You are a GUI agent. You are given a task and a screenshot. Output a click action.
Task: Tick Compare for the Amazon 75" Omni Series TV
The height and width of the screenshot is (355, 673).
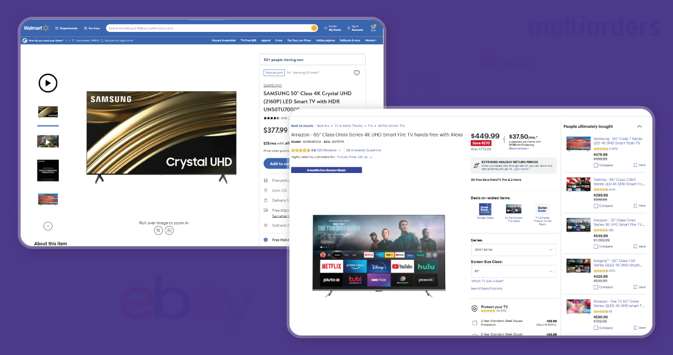596,246
